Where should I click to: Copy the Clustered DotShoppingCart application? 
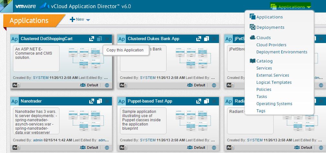pos(99,39)
